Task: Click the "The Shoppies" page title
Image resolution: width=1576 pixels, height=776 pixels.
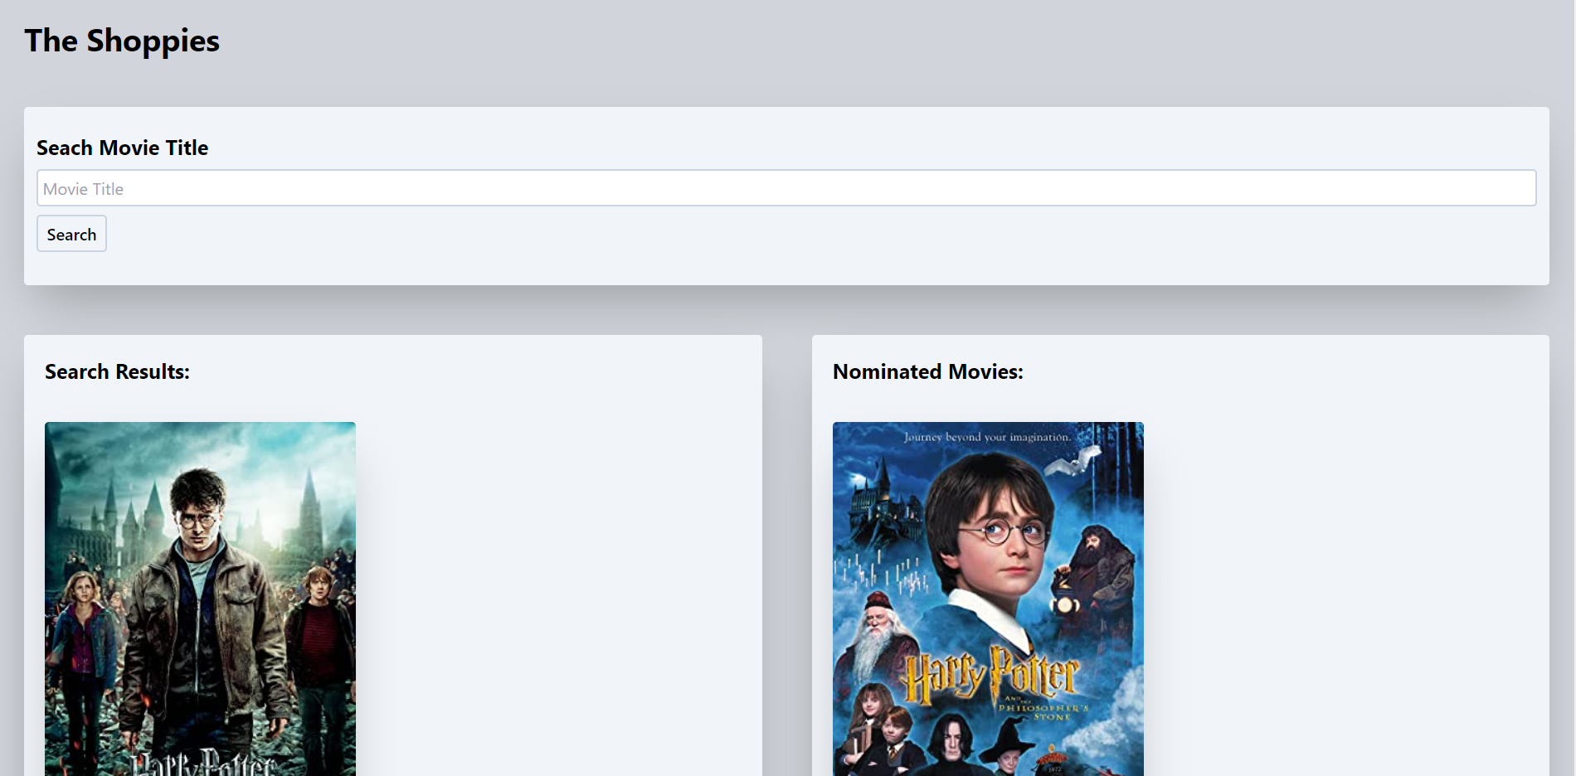Action: 122,41
